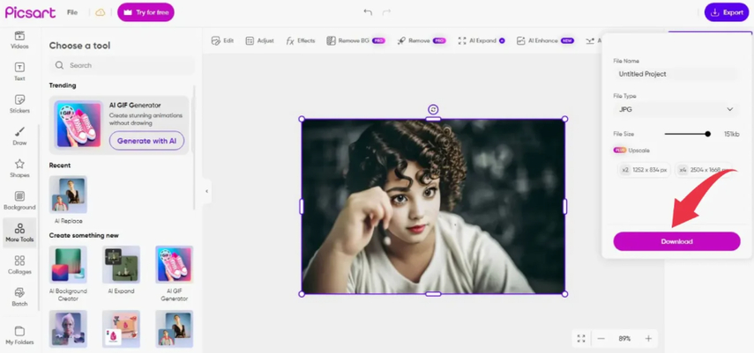Click Generate with AI button
Screen dimensions: 754x353
(x=146, y=141)
